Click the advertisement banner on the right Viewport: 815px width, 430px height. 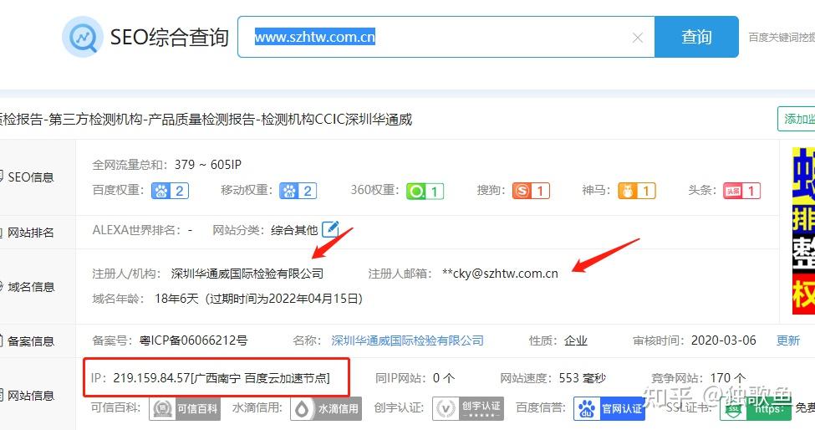point(803,231)
